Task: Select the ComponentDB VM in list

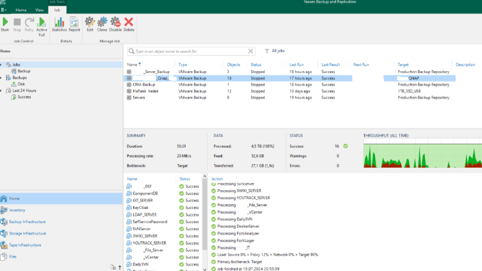Action: [x=164, y=193]
